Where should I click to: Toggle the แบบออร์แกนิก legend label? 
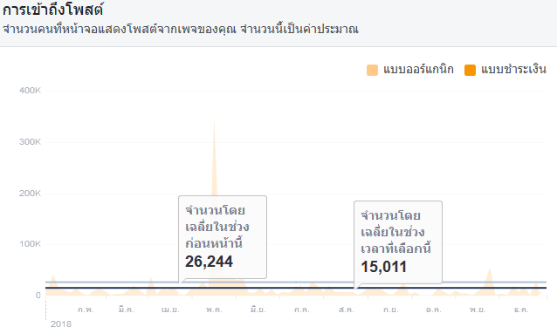pyautogui.click(x=418, y=69)
